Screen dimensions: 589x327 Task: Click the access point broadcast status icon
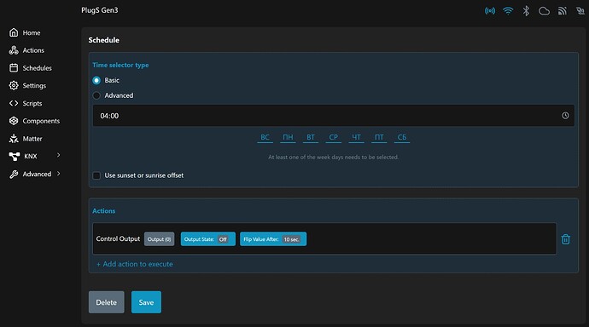coord(490,11)
